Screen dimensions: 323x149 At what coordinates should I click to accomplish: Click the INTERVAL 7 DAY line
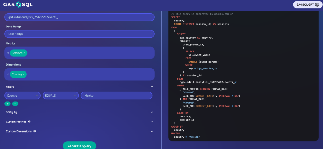212,96
